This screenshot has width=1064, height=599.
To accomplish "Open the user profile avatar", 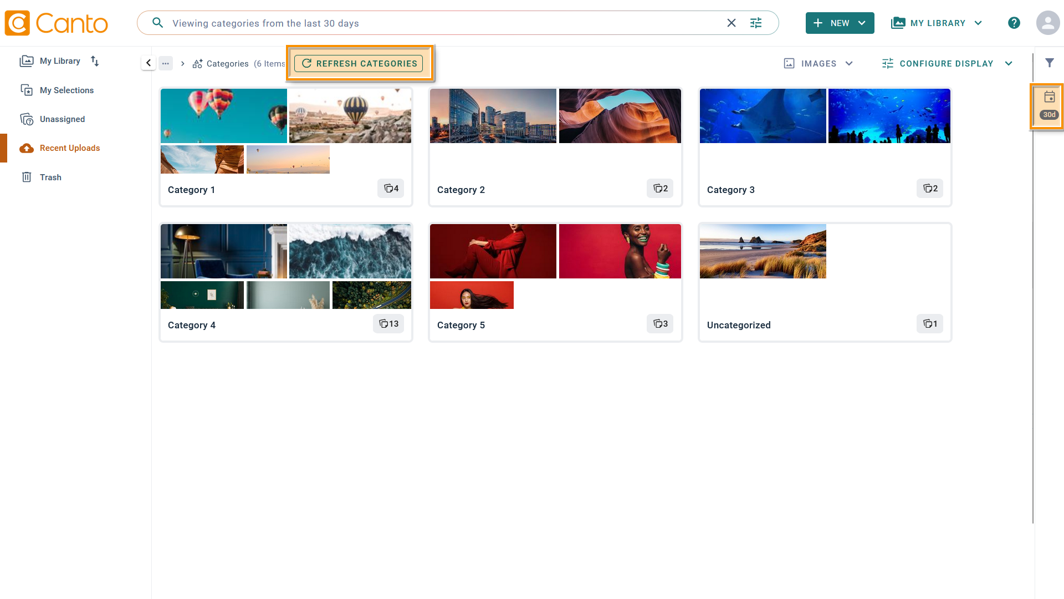I will (1047, 23).
